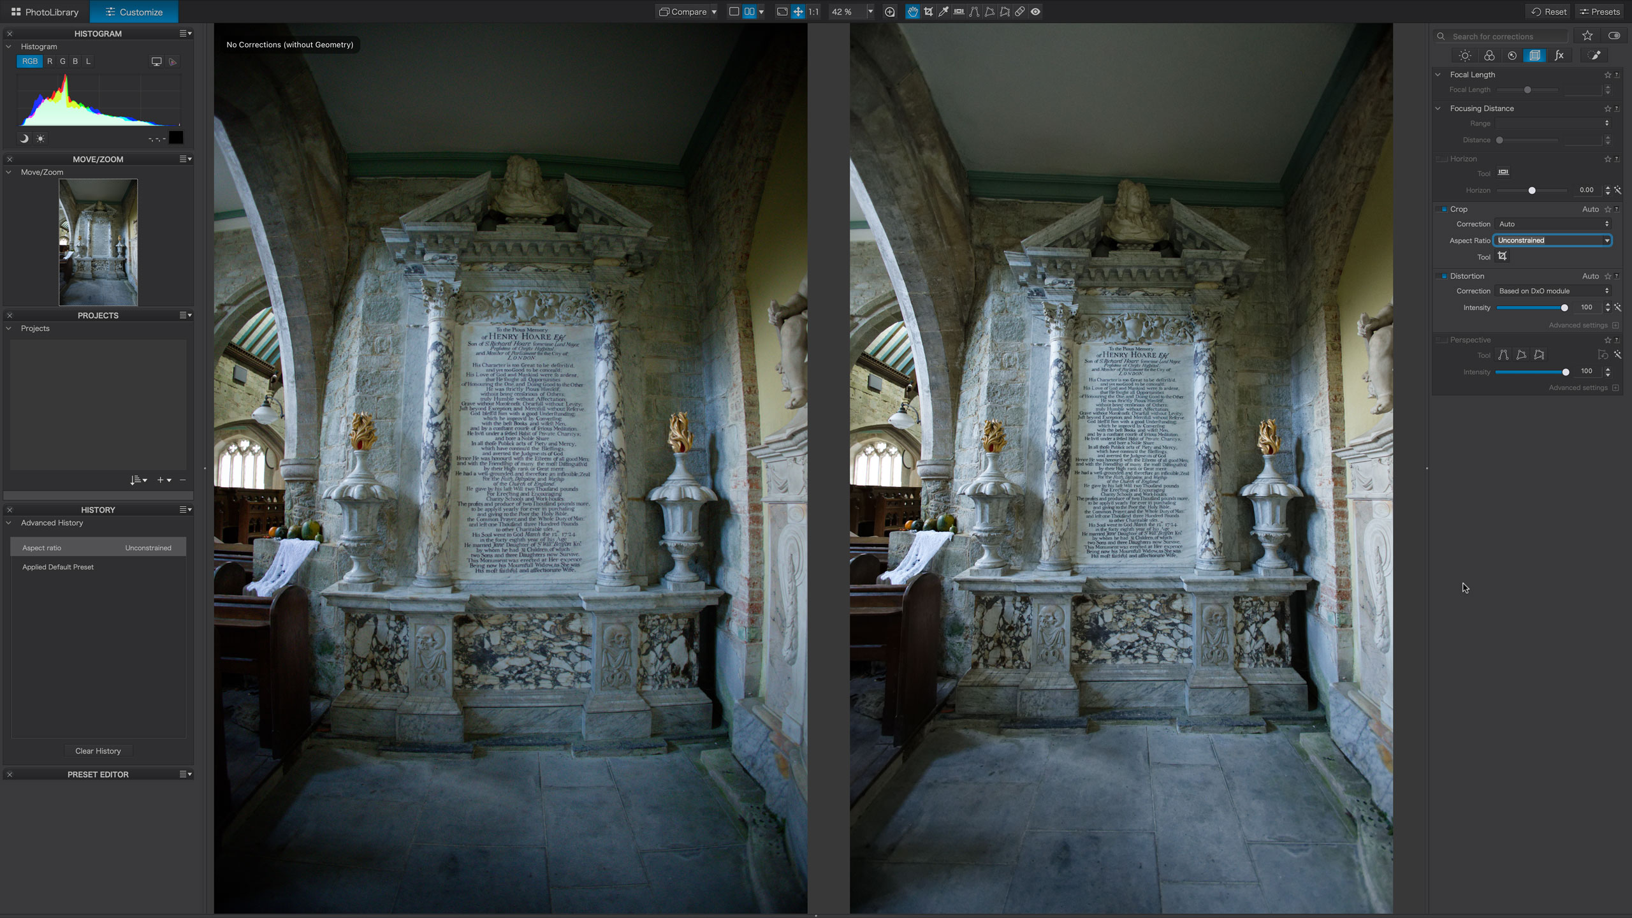Switch to the PhotoLibrary tab
Viewport: 1632px width, 918px height.
click(45, 11)
